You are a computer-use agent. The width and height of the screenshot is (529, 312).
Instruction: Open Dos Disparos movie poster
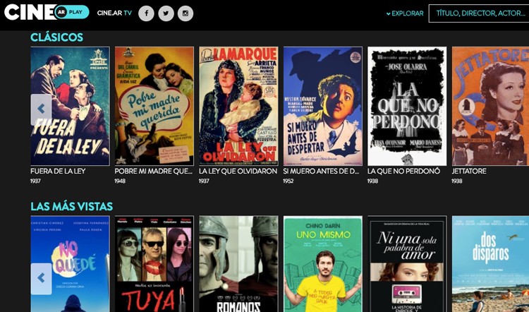[490, 264]
